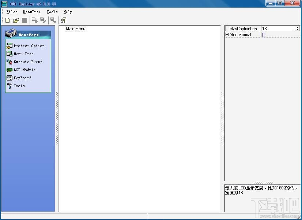Click the HomePage chip icon
302x220 pixels.
11,33
